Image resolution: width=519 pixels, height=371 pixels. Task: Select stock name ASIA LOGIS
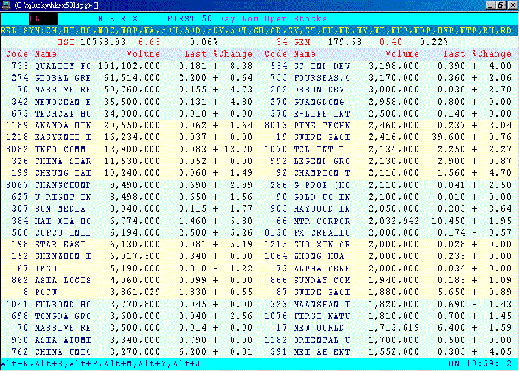coord(63,281)
